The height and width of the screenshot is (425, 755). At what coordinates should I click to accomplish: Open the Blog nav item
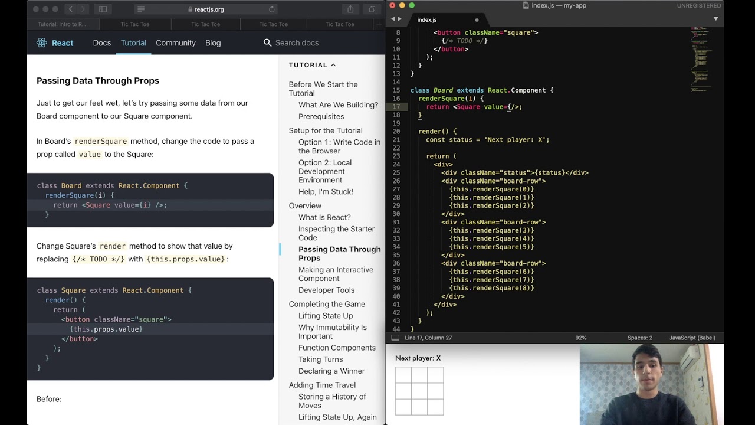click(213, 43)
